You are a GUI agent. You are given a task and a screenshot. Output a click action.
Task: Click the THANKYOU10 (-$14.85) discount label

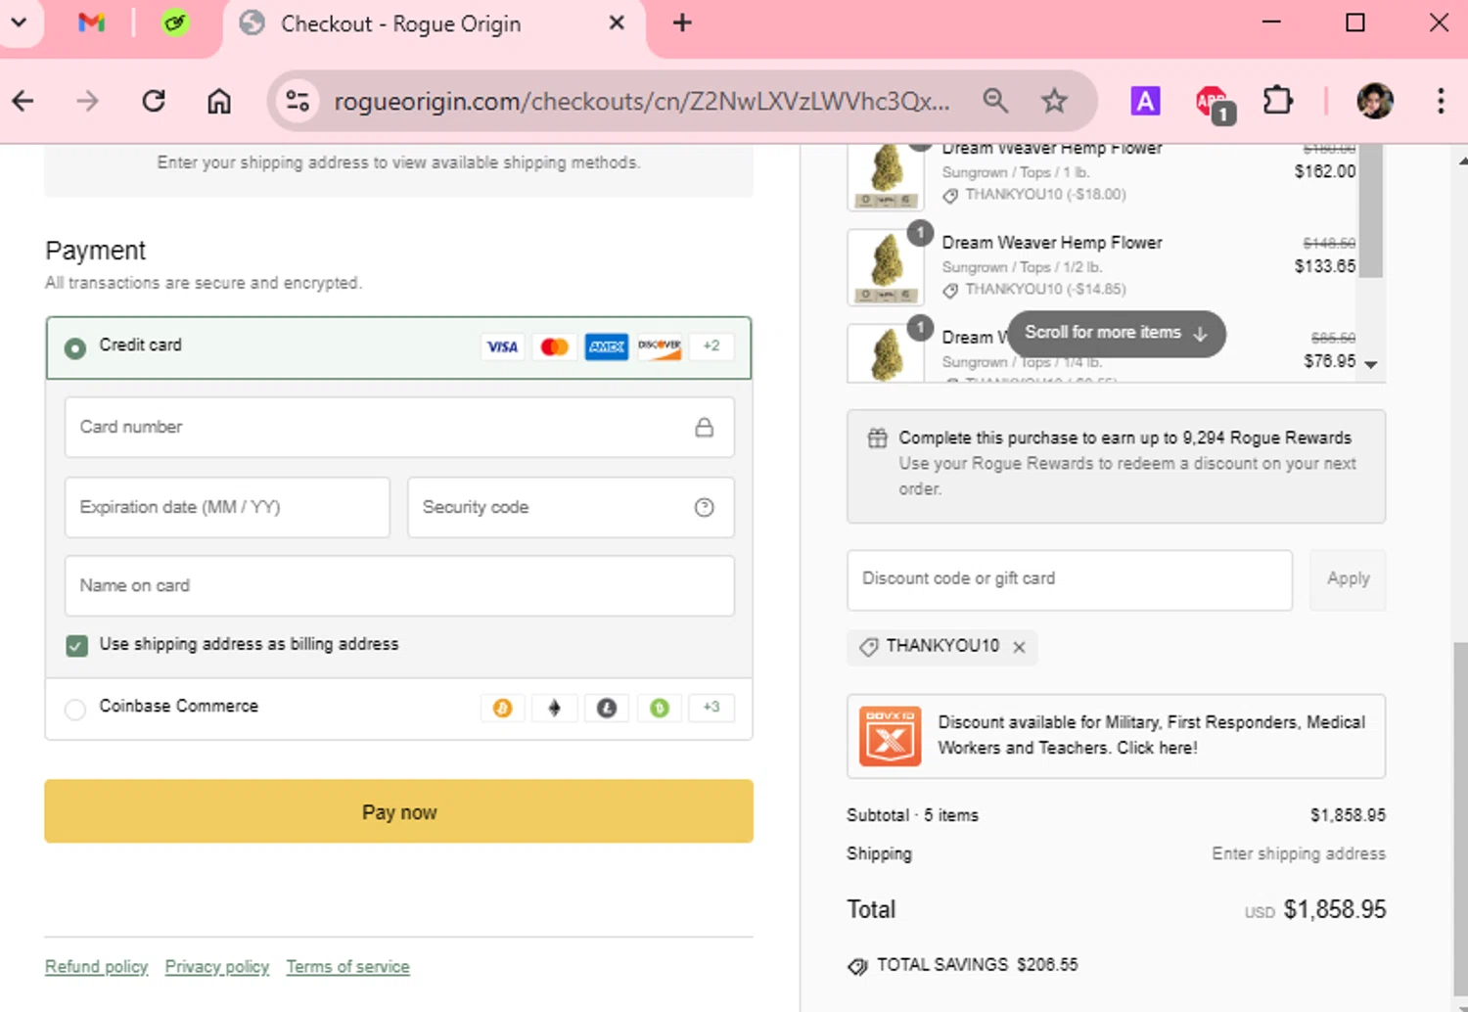click(1045, 290)
